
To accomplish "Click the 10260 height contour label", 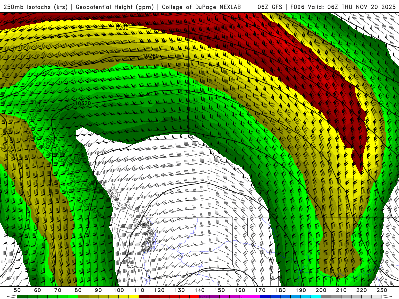I will coord(151,56).
